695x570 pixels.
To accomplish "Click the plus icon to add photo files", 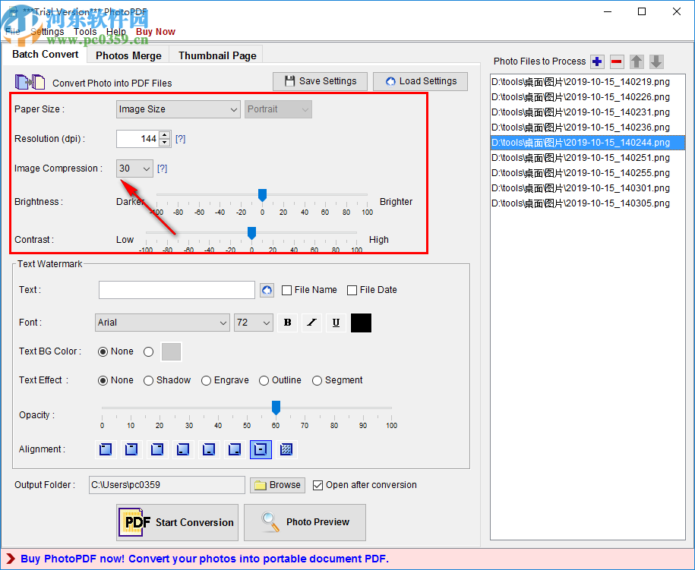I will (597, 61).
